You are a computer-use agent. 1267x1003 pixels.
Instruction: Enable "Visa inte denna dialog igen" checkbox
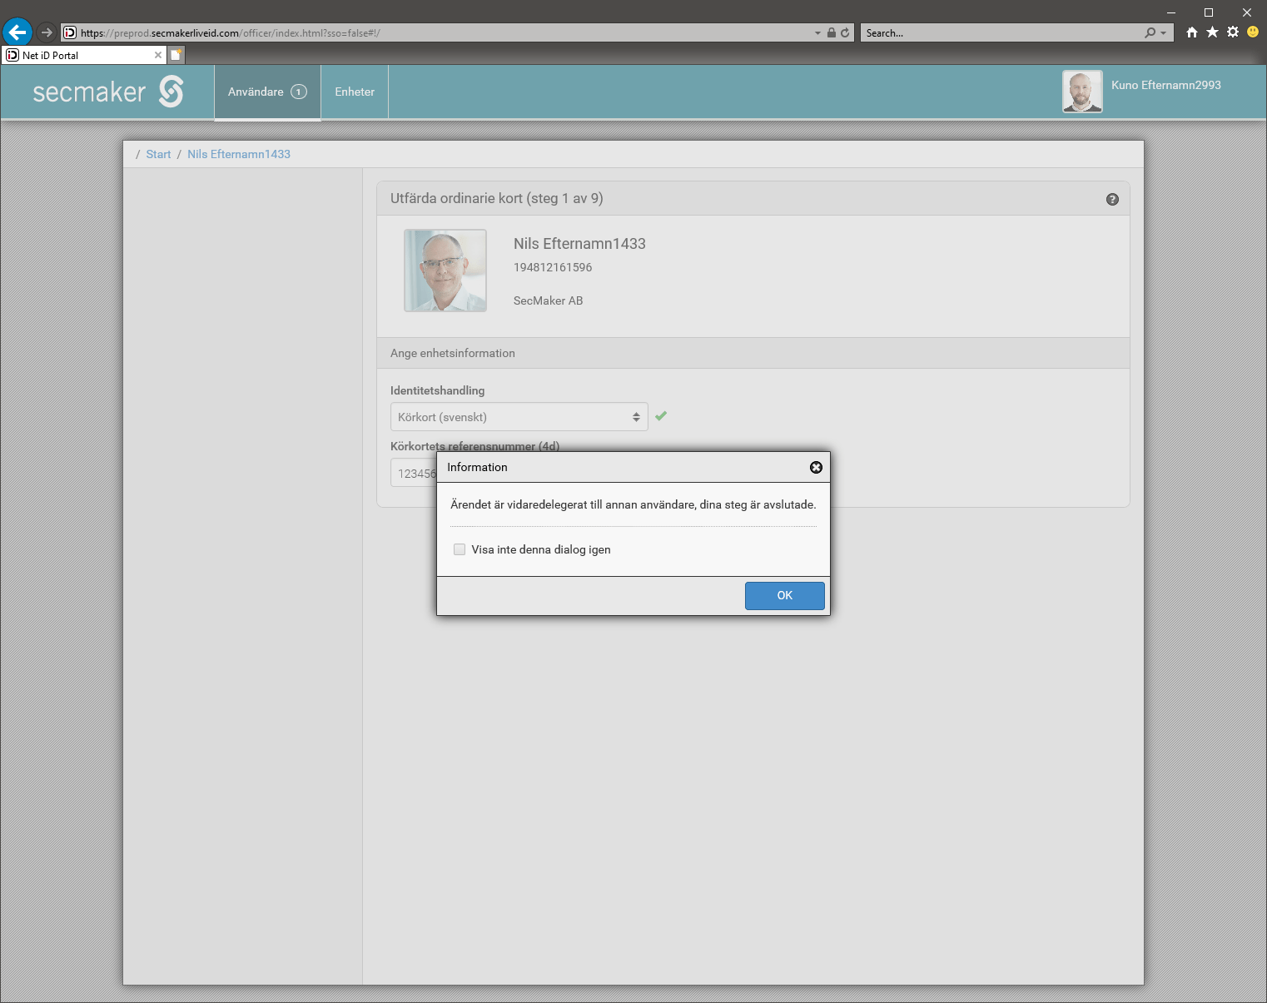coord(460,549)
